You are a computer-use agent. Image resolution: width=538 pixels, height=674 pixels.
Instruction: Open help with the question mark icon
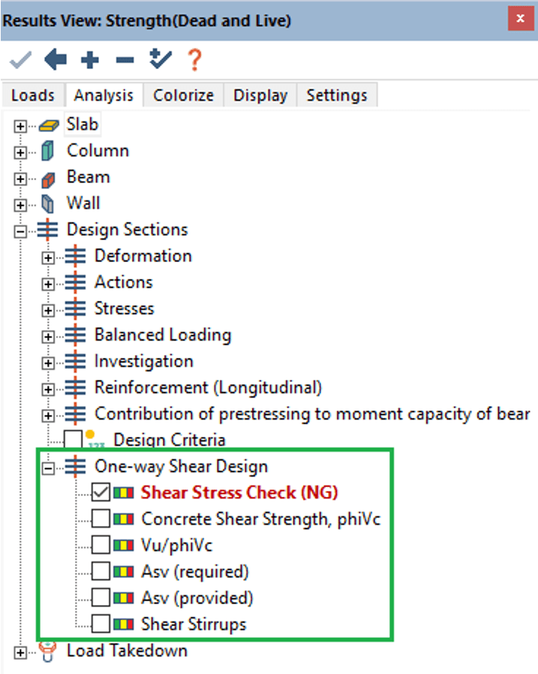tap(194, 60)
